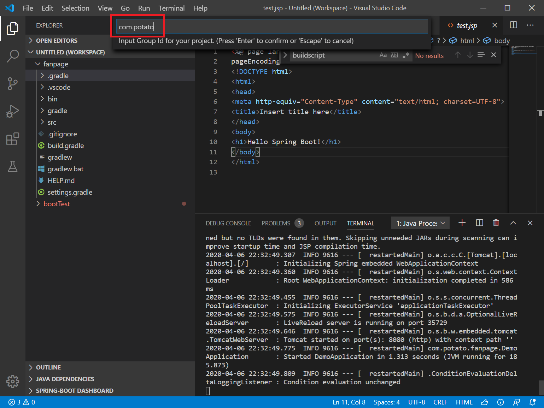Expand the bootTest folder
This screenshot has width=544, height=408.
click(x=110, y=204)
